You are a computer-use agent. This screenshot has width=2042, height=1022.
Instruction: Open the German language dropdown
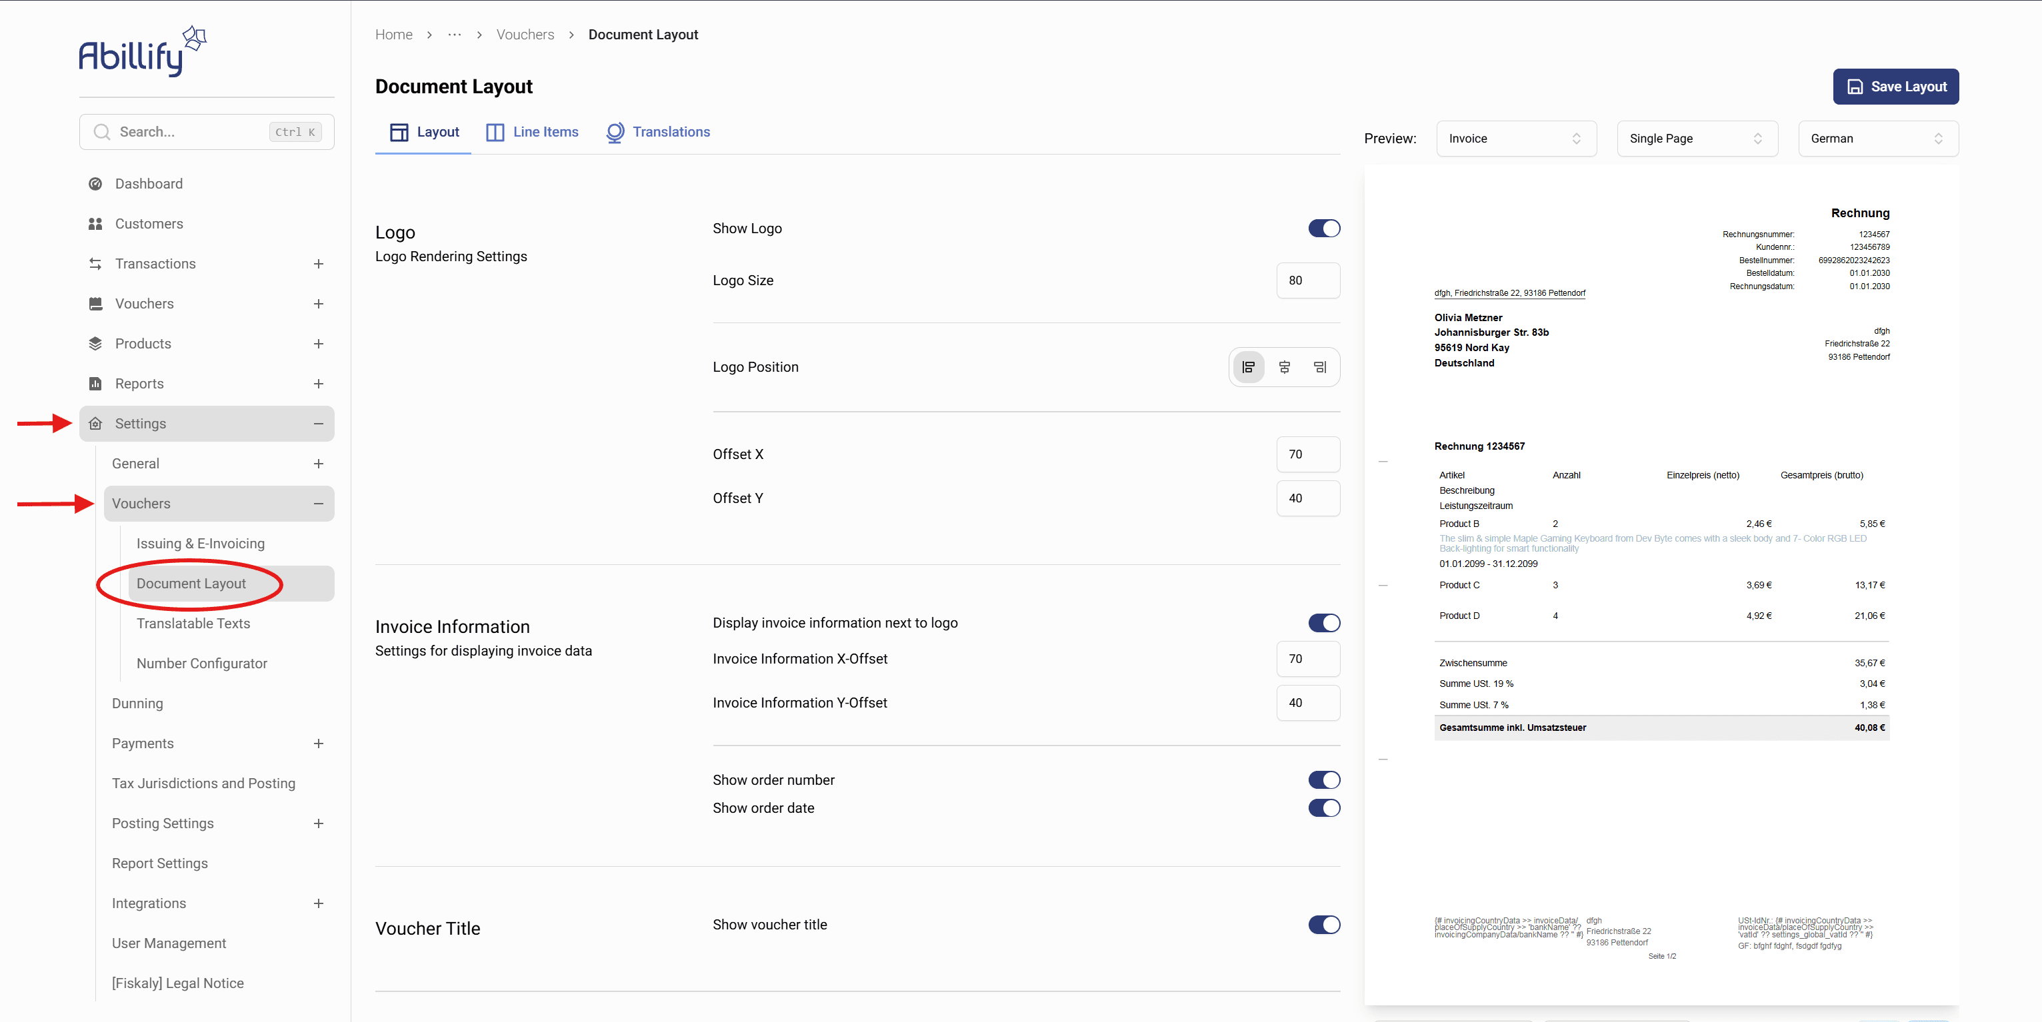(1877, 139)
